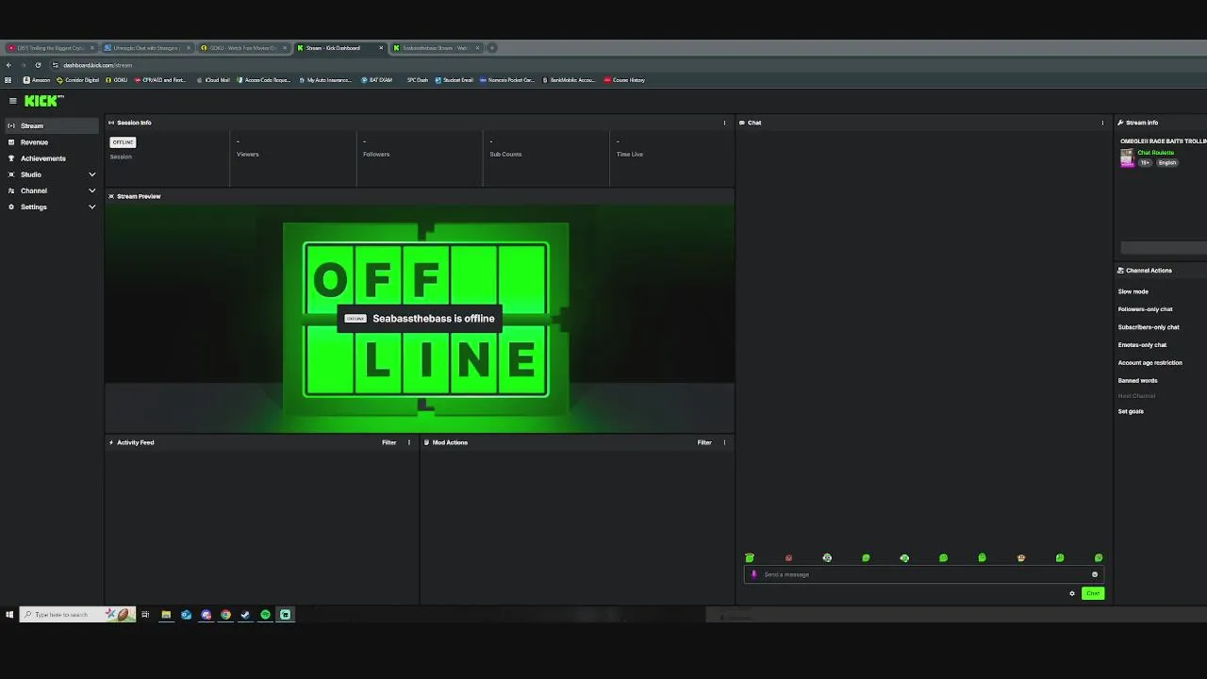Open the Mod Actions Filter
This screenshot has width=1207, height=679.
click(x=704, y=442)
